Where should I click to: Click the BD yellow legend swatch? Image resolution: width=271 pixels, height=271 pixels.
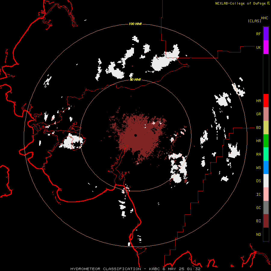coord(266,128)
